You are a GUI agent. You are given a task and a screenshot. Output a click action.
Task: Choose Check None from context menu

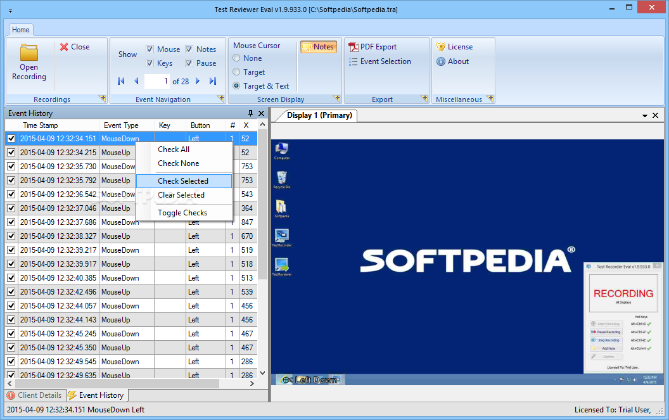pyautogui.click(x=184, y=163)
